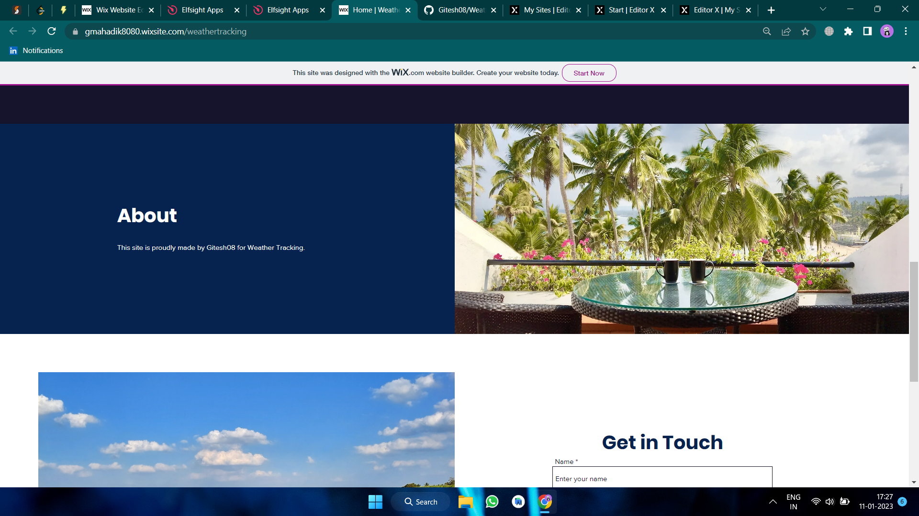Bookmark this page with the star icon
The image size is (919, 516).
[805, 32]
